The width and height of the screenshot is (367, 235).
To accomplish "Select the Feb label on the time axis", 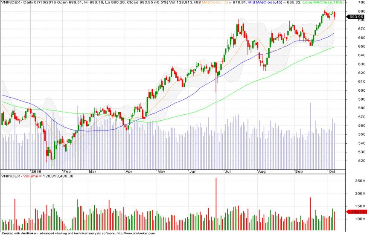I will [x=67, y=171].
